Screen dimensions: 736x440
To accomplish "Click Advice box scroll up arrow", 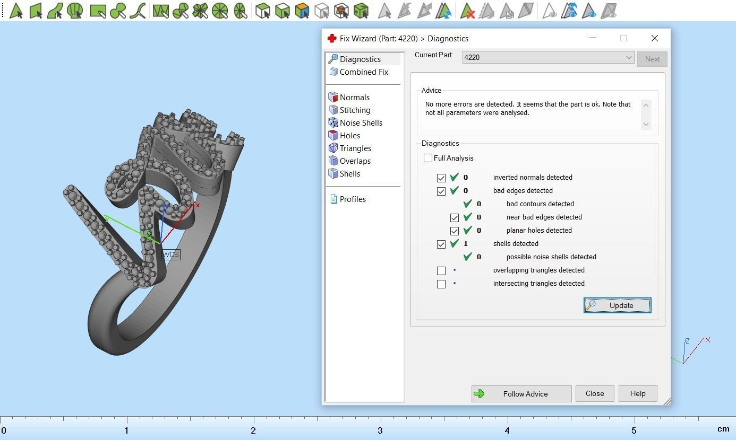I will coord(646,105).
